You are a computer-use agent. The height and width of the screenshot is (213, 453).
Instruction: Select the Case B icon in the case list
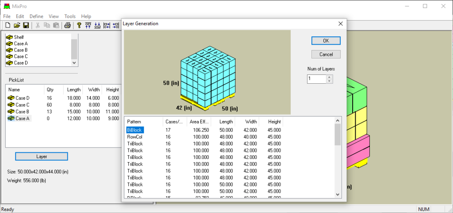point(9,50)
